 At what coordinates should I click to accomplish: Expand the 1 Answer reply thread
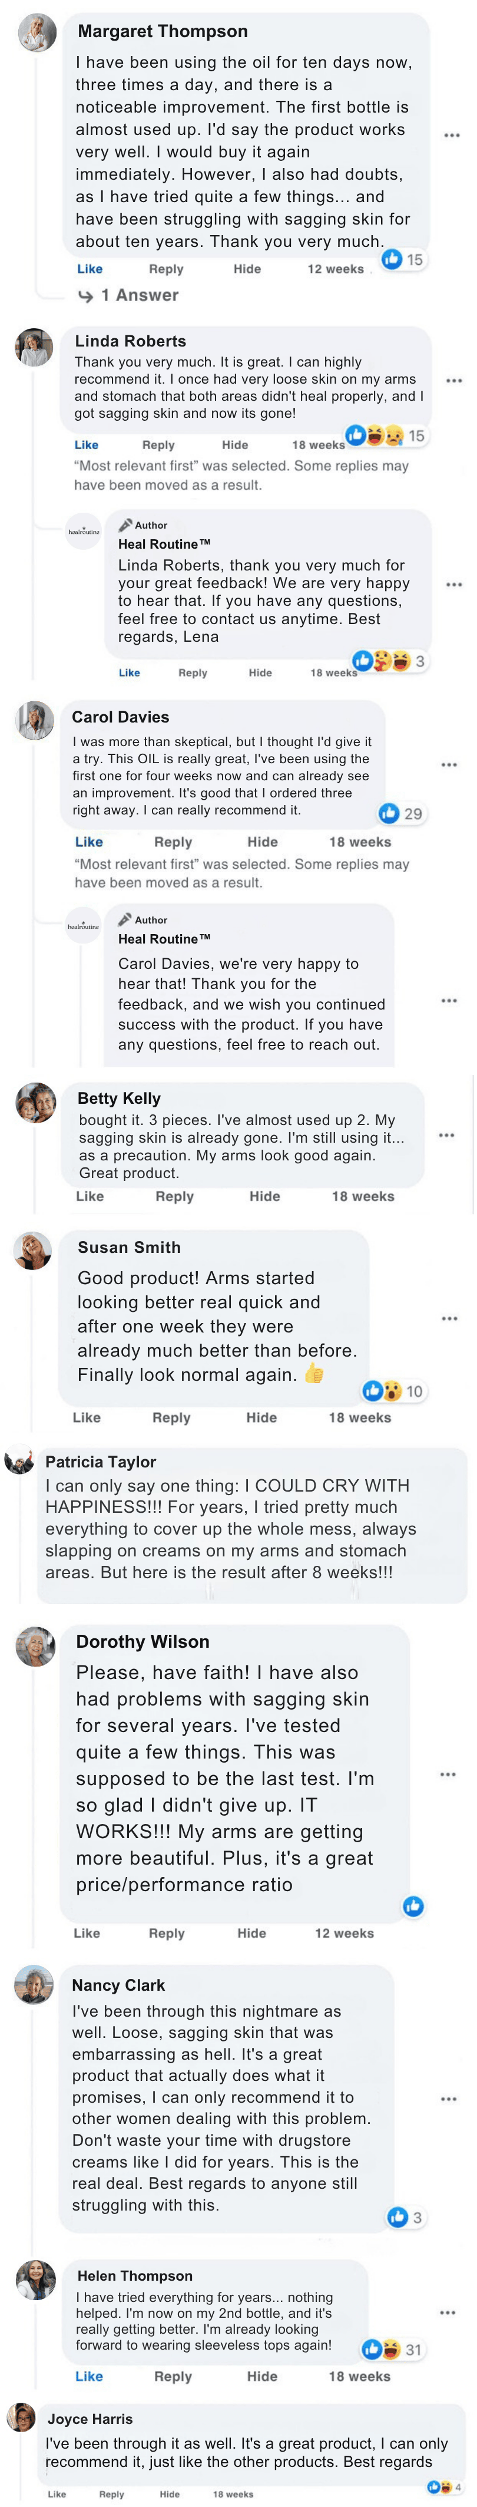coord(139,295)
